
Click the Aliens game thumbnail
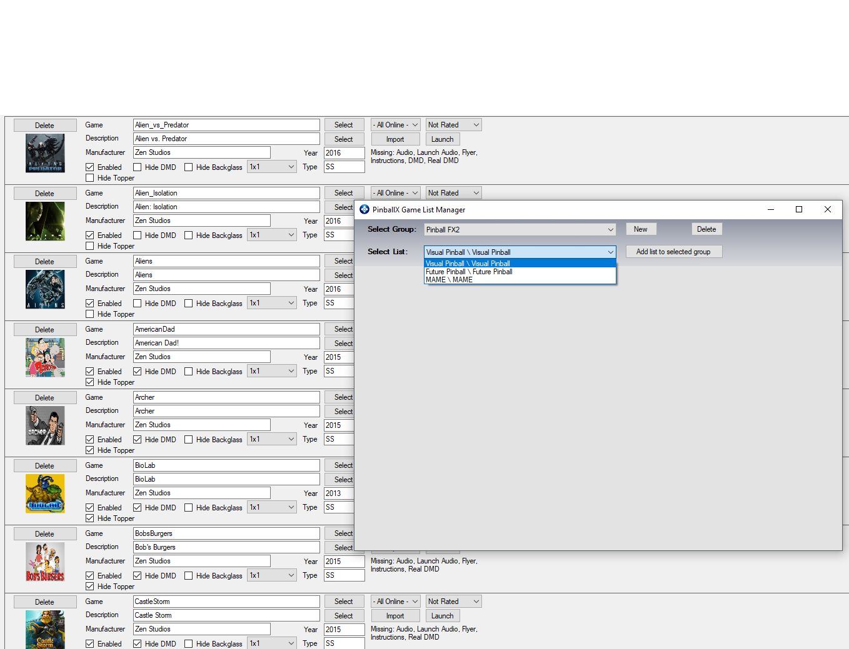pyautogui.click(x=45, y=289)
